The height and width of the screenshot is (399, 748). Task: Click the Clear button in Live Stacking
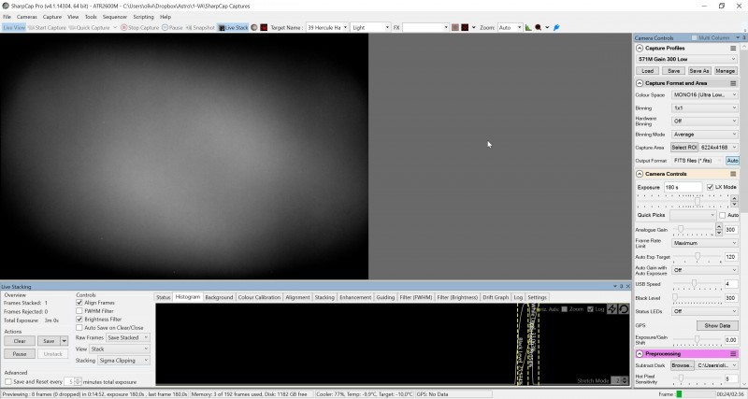pos(20,341)
